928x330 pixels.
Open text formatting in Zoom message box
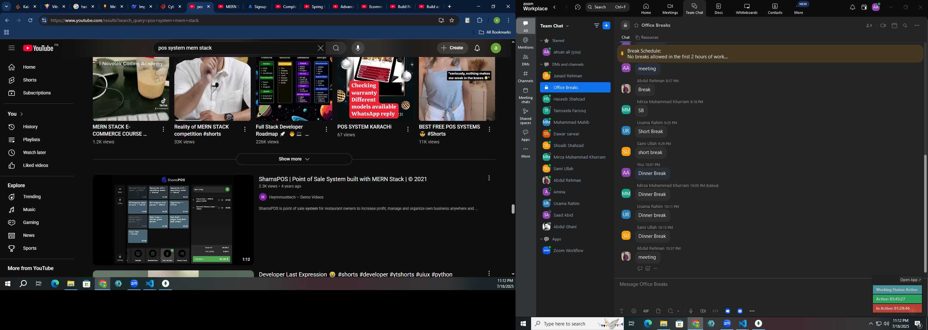[622, 311]
